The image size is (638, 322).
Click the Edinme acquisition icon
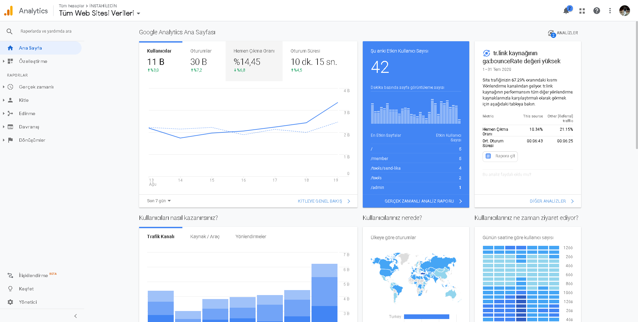click(x=10, y=113)
